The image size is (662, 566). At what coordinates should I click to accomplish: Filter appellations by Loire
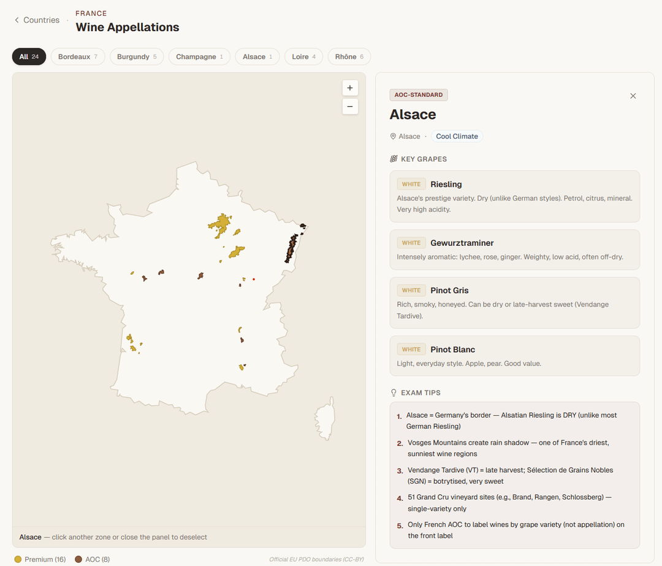(303, 56)
